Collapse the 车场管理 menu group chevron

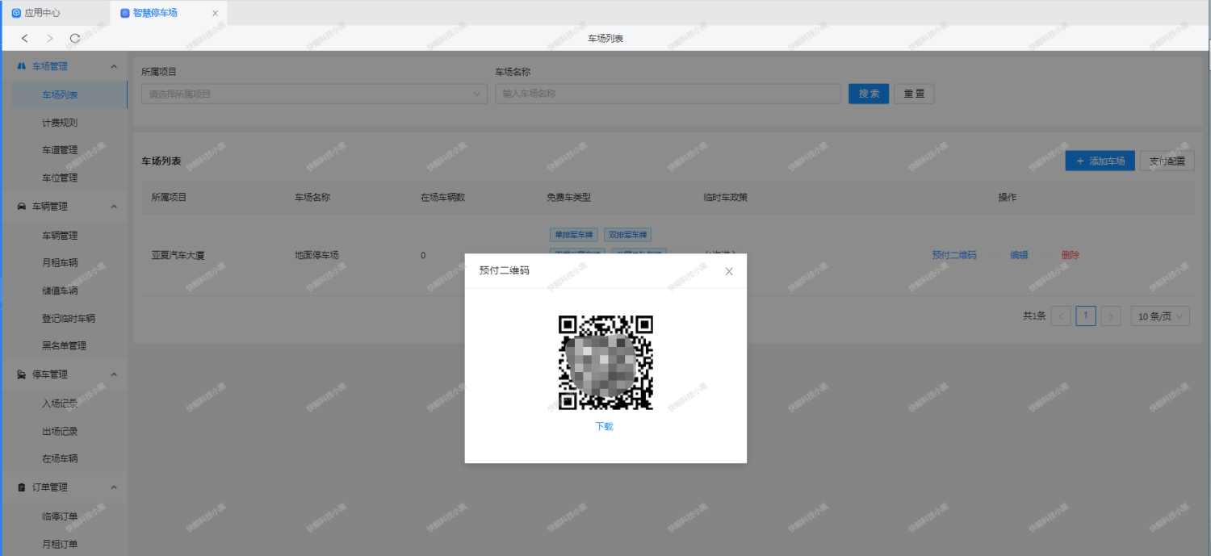click(114, 66)
